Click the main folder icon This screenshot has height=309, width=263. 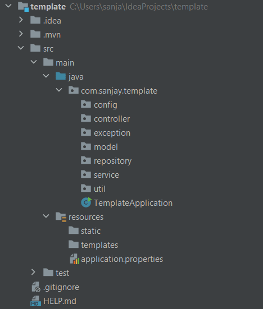coord(48,62)
